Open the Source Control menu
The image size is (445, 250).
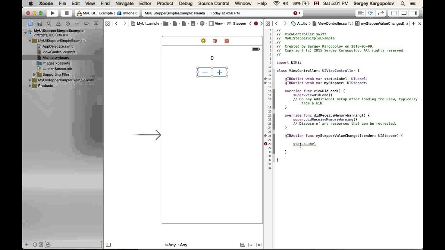(214, 3)
